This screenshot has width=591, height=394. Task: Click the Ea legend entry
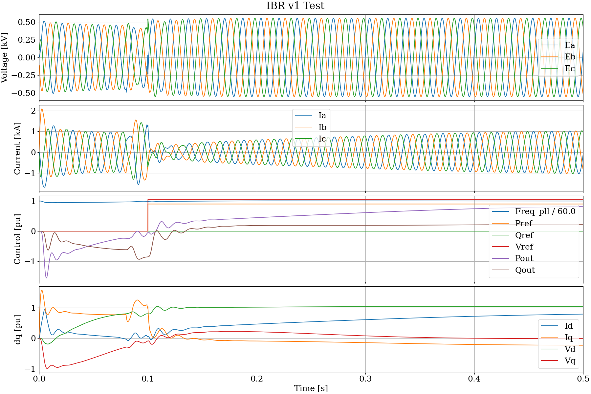click(x=558, y=45)
